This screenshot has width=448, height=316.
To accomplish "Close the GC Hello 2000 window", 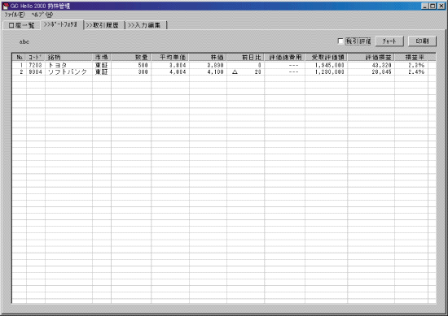I will (x=441, y=6).
